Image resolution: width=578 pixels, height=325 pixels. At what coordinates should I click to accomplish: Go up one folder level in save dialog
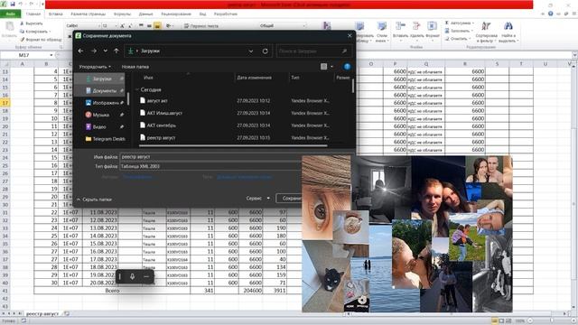click(x=117, y=51)
